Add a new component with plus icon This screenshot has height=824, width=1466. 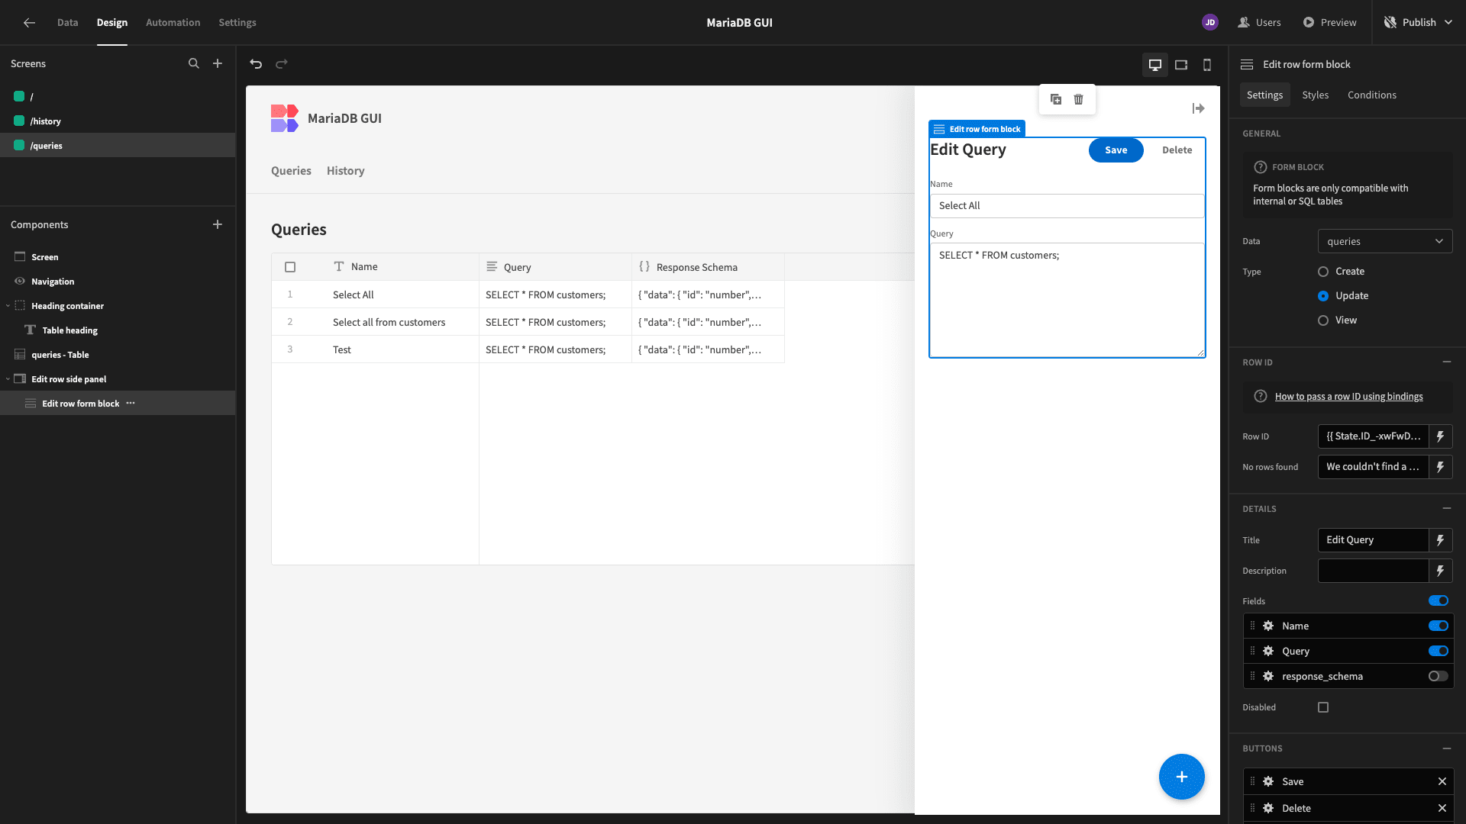[218, 224]
